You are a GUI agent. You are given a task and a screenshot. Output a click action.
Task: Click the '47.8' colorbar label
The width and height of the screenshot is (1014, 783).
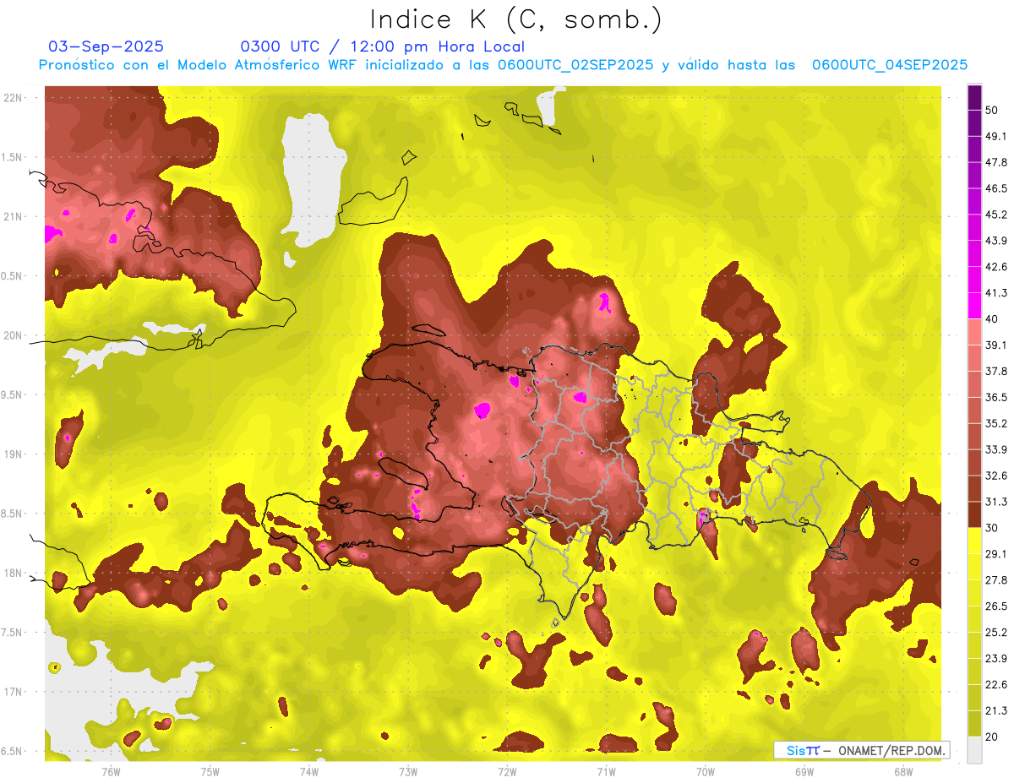coord(996,162)
